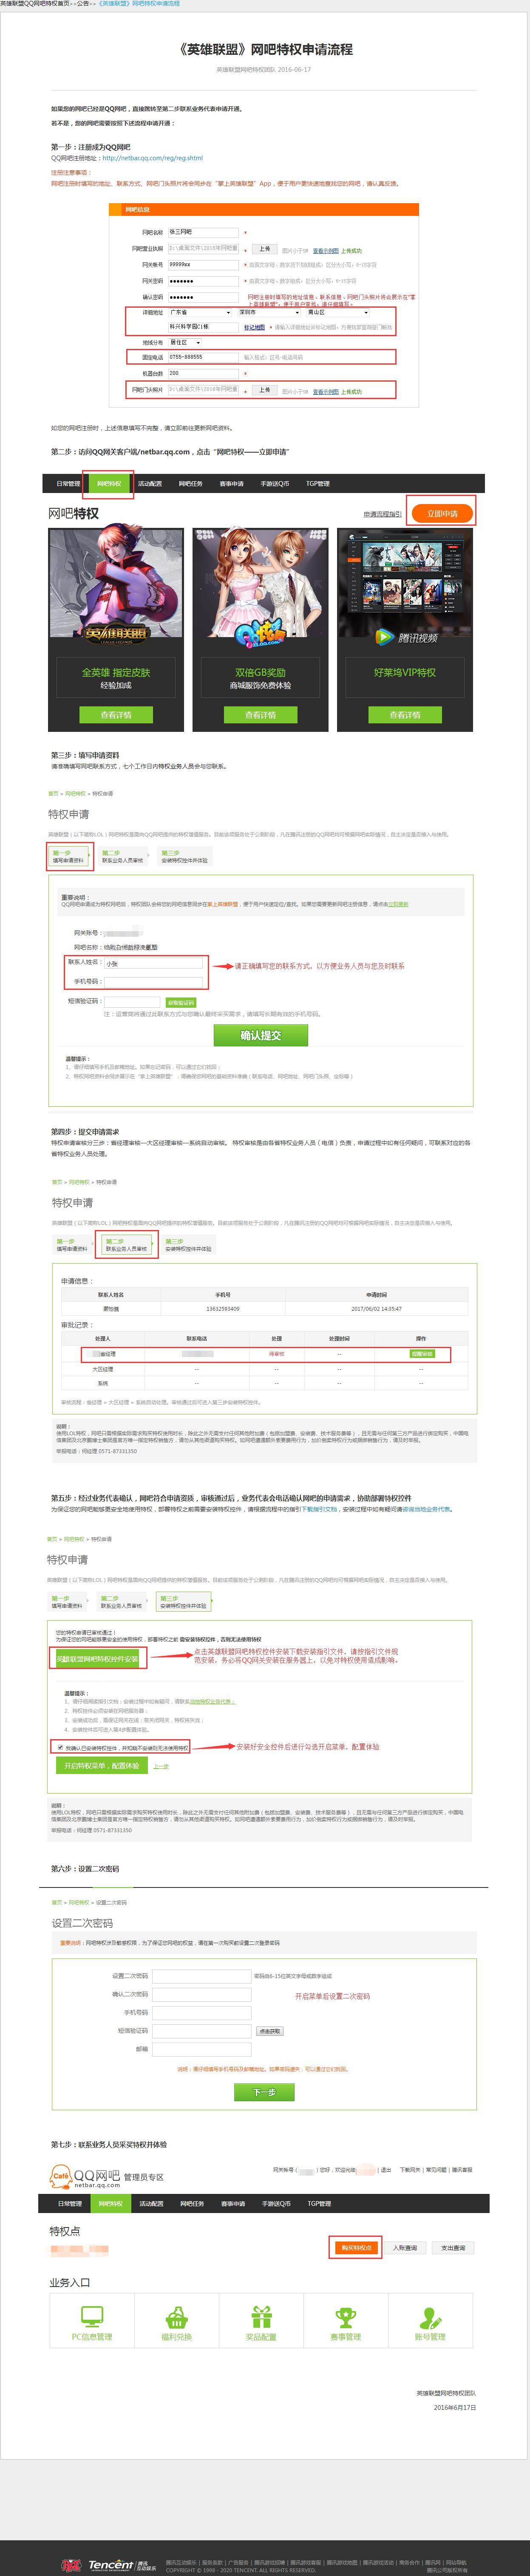The width and height of the screenshot is (530, 2576).
Task: Open the city dropdown showing 深圳市
Action: [x=269, y=312]
